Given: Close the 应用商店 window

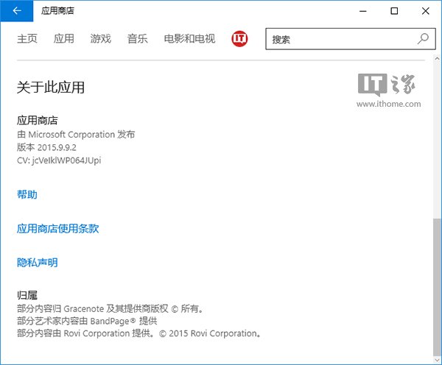Looking at the screenshot, I should [x=425, y=11].
